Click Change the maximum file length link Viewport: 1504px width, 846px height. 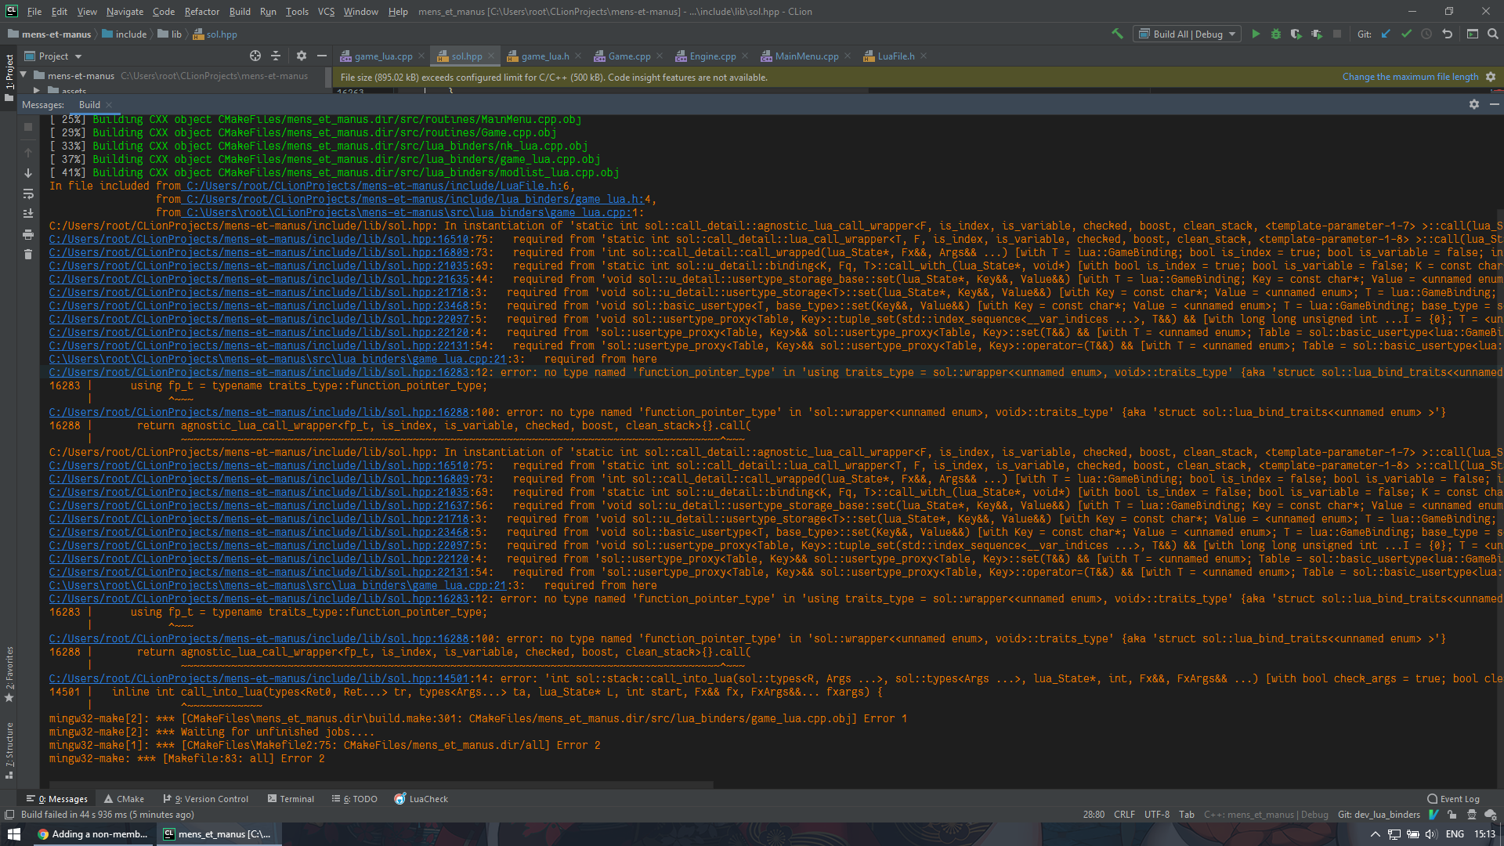tap(1410, 77)
